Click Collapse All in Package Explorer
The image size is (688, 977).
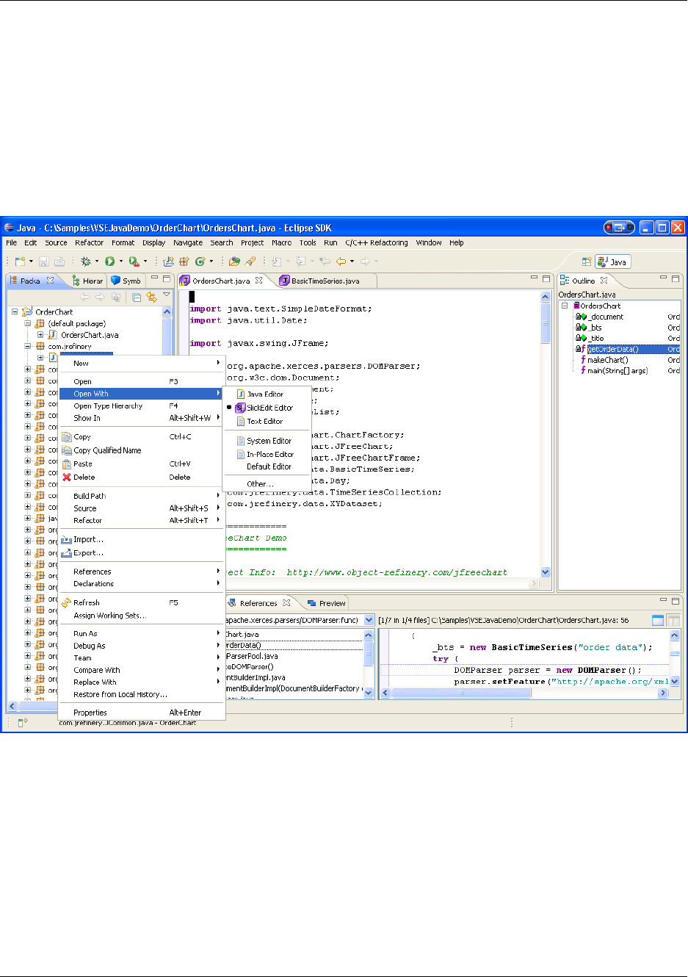pos(137,298)
